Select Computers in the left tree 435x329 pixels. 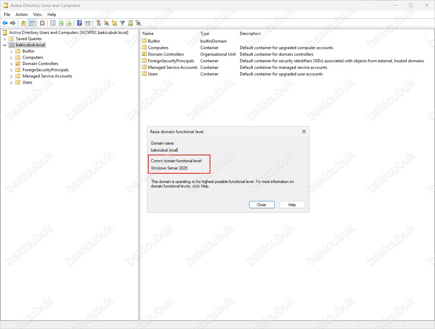(33, 57)
